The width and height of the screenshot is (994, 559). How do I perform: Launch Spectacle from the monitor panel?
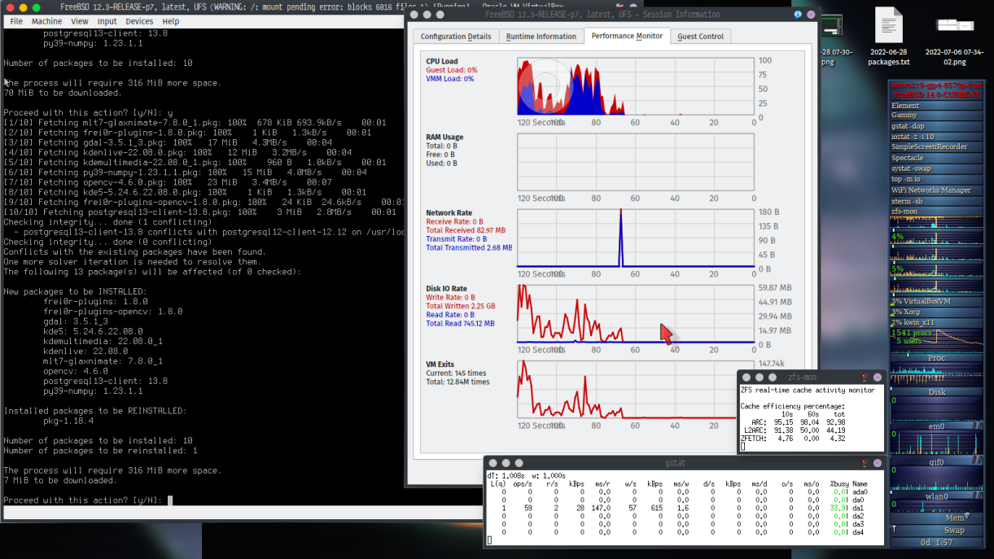pos(936,158)
